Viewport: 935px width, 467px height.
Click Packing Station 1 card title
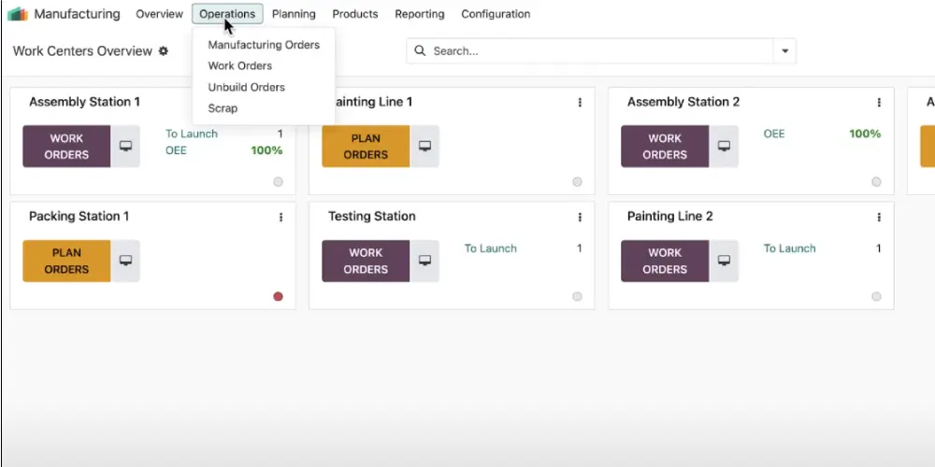click(79, 217)
